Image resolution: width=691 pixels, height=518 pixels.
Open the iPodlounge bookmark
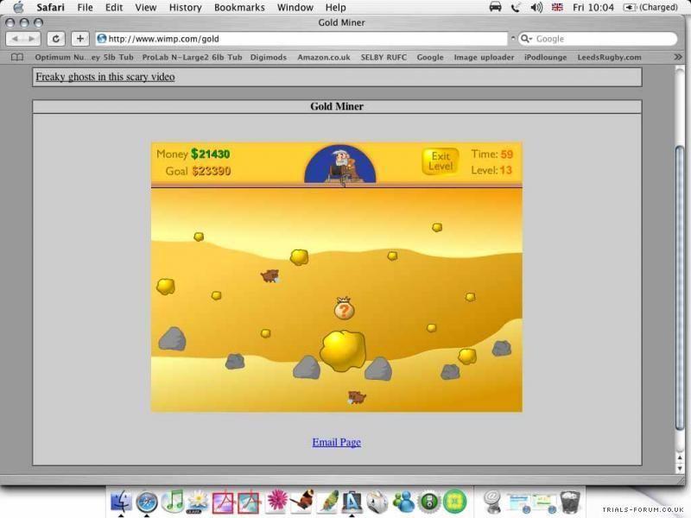click(x=546, y=57)
